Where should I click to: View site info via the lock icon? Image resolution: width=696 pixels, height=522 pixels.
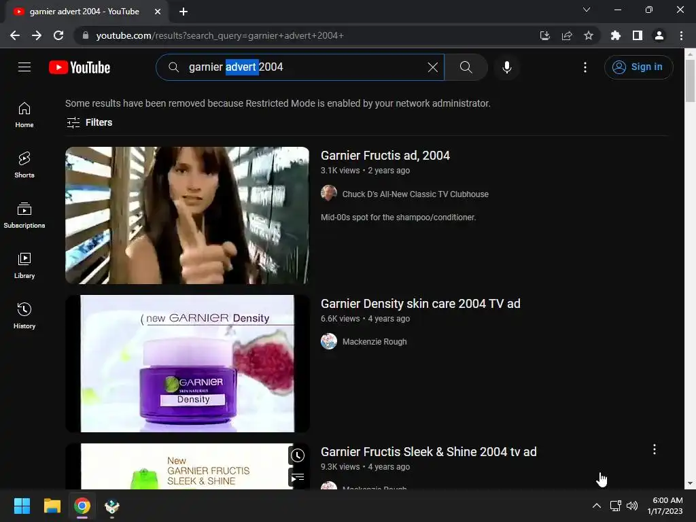click(86, 35)
